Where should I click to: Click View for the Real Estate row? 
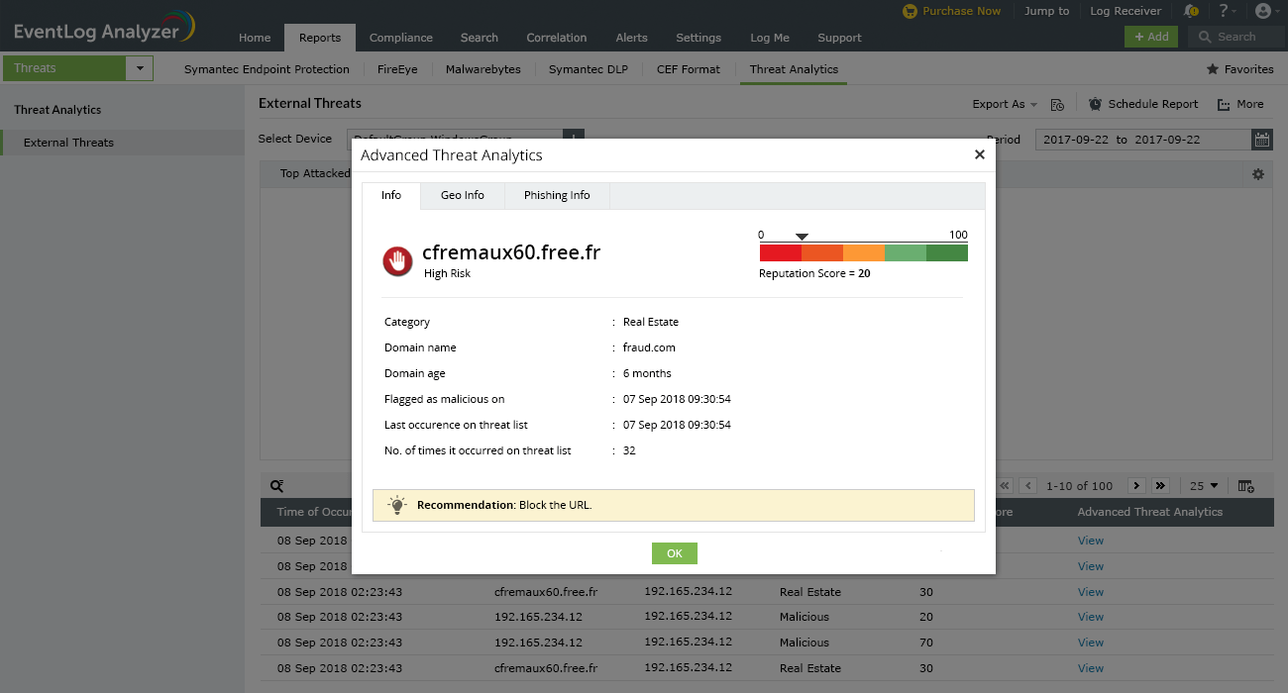(1090, 591)
